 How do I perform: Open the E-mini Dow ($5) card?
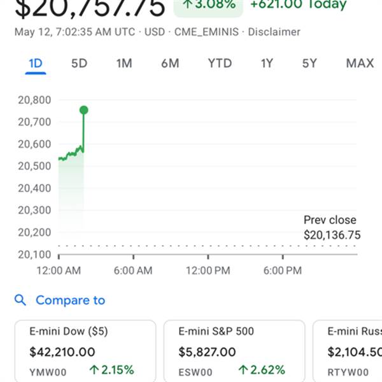coord(85,351)
